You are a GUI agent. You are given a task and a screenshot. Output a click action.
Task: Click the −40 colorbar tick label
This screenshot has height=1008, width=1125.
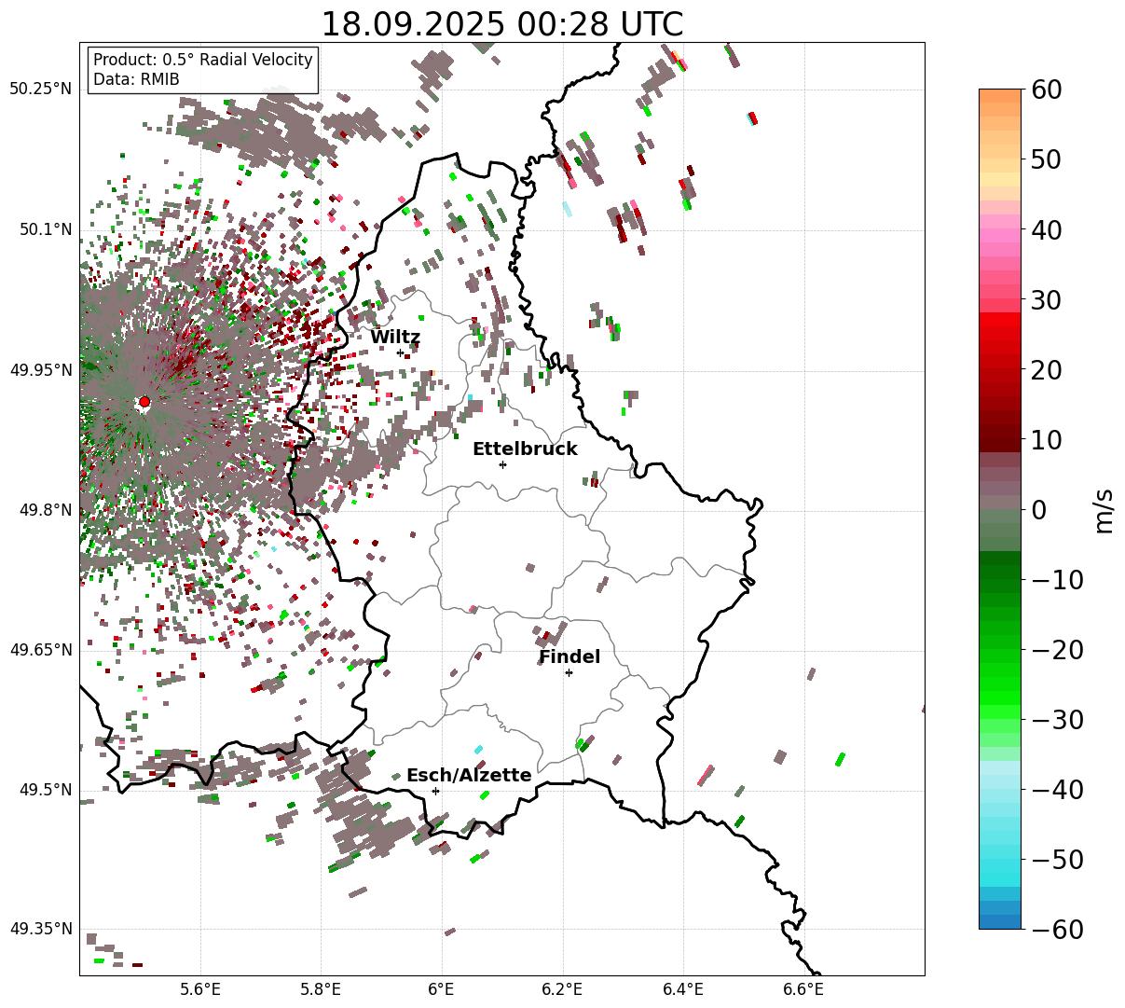(1057, 790)
